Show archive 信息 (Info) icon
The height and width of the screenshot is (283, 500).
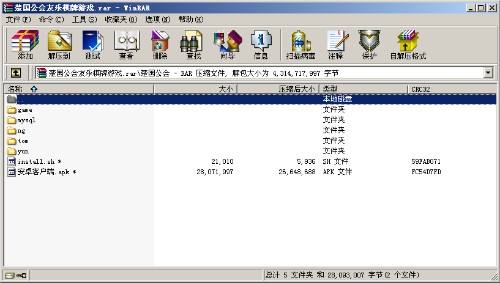click(261, 45)
